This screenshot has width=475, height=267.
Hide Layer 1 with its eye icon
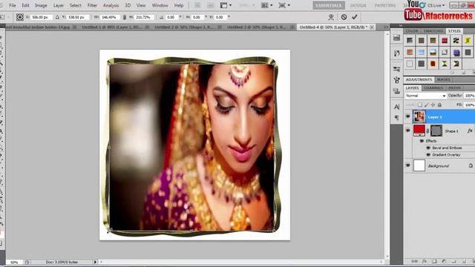[x=407, y=117]
